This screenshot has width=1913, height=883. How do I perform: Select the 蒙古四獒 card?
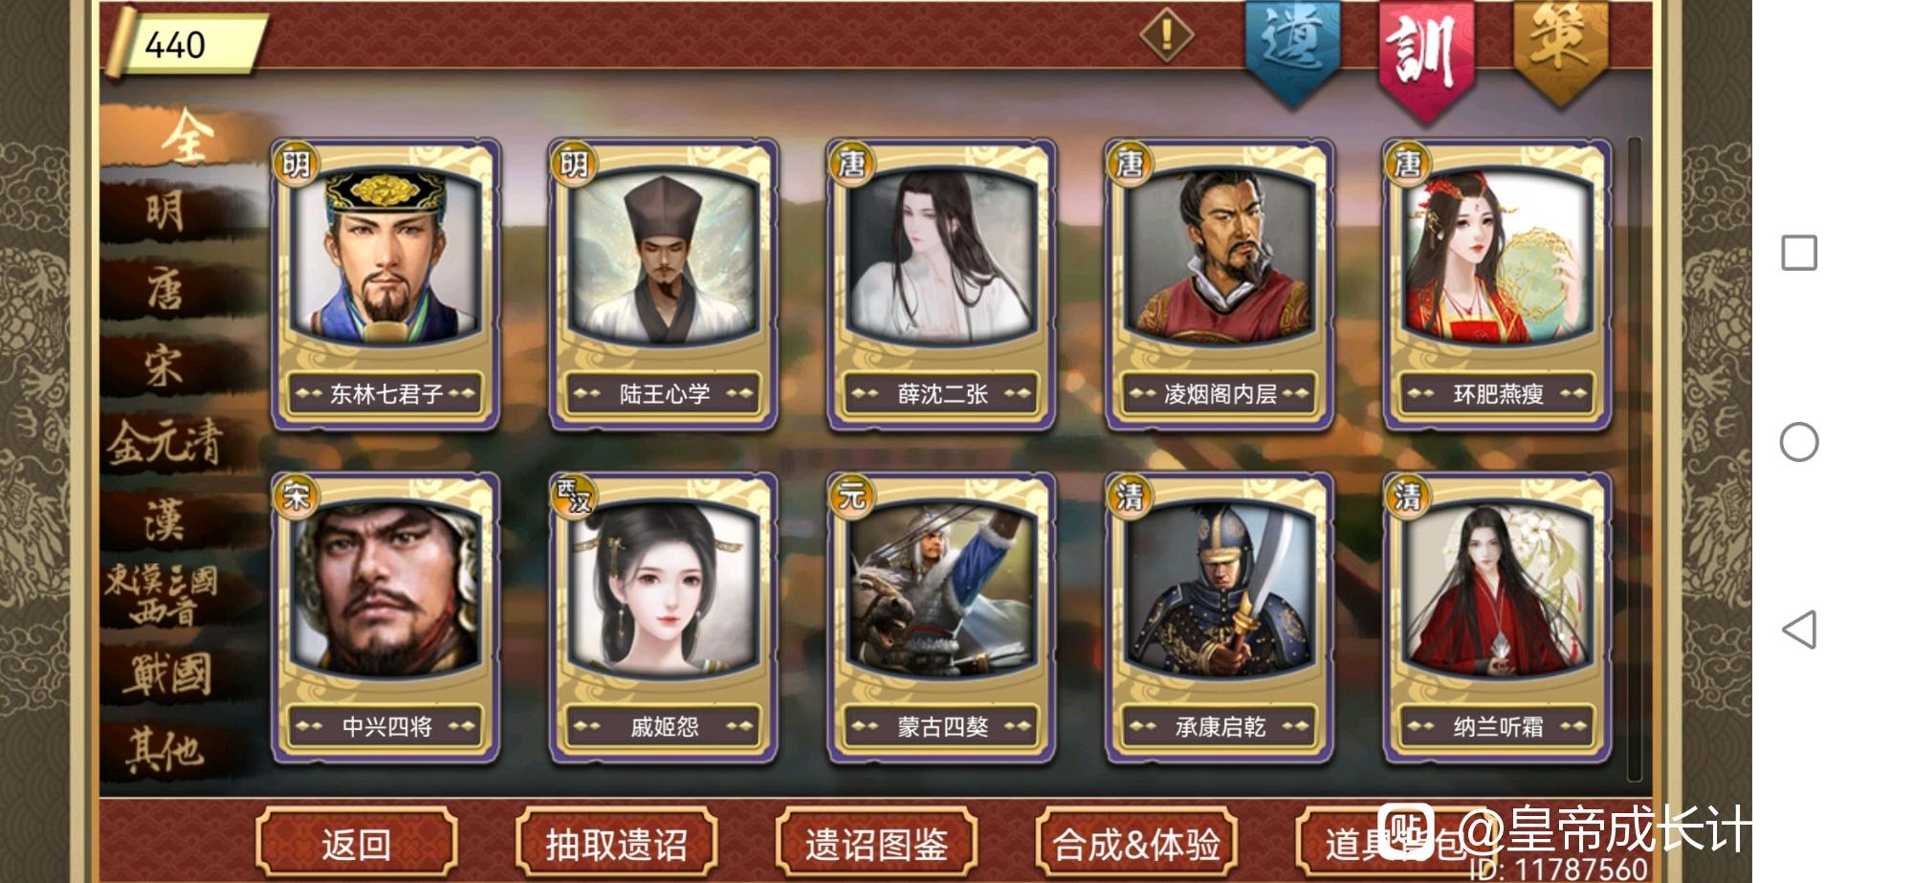(941, 618)
